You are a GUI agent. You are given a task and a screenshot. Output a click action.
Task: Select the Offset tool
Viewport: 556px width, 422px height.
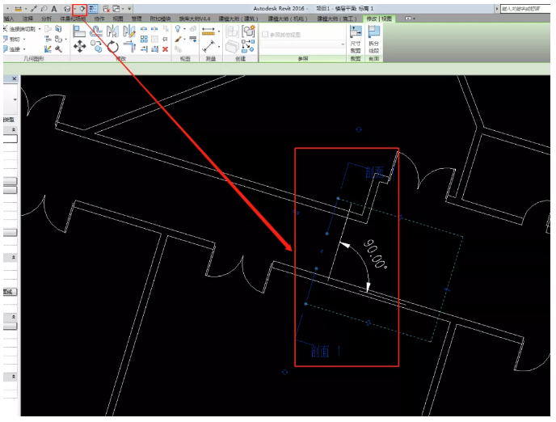click(x=95, y=32)
